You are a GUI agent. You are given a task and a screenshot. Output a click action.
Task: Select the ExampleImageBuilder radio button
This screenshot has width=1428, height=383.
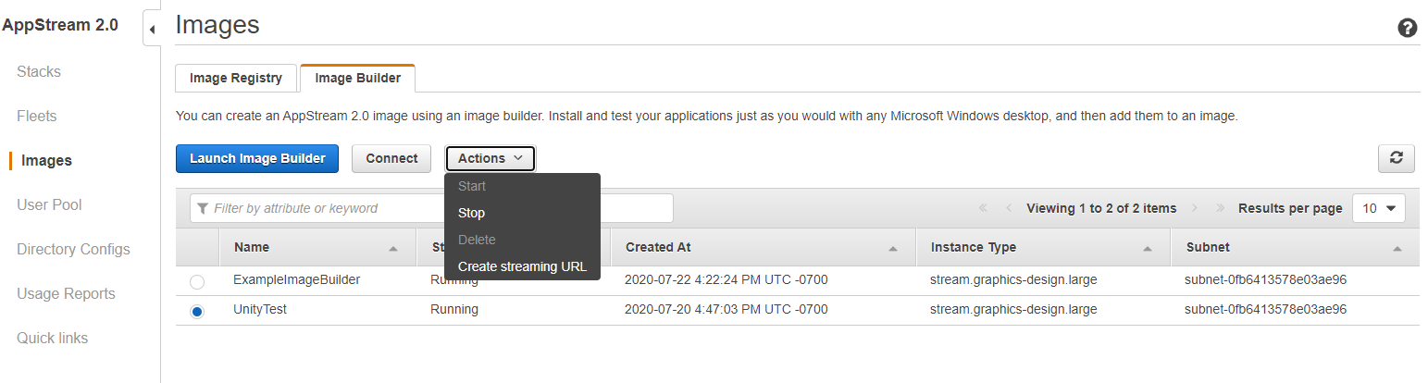[x=197, y=281]
